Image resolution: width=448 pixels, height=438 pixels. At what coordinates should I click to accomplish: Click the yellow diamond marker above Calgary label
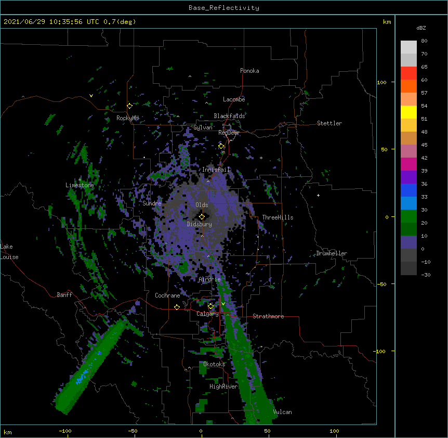pos(210,306)
